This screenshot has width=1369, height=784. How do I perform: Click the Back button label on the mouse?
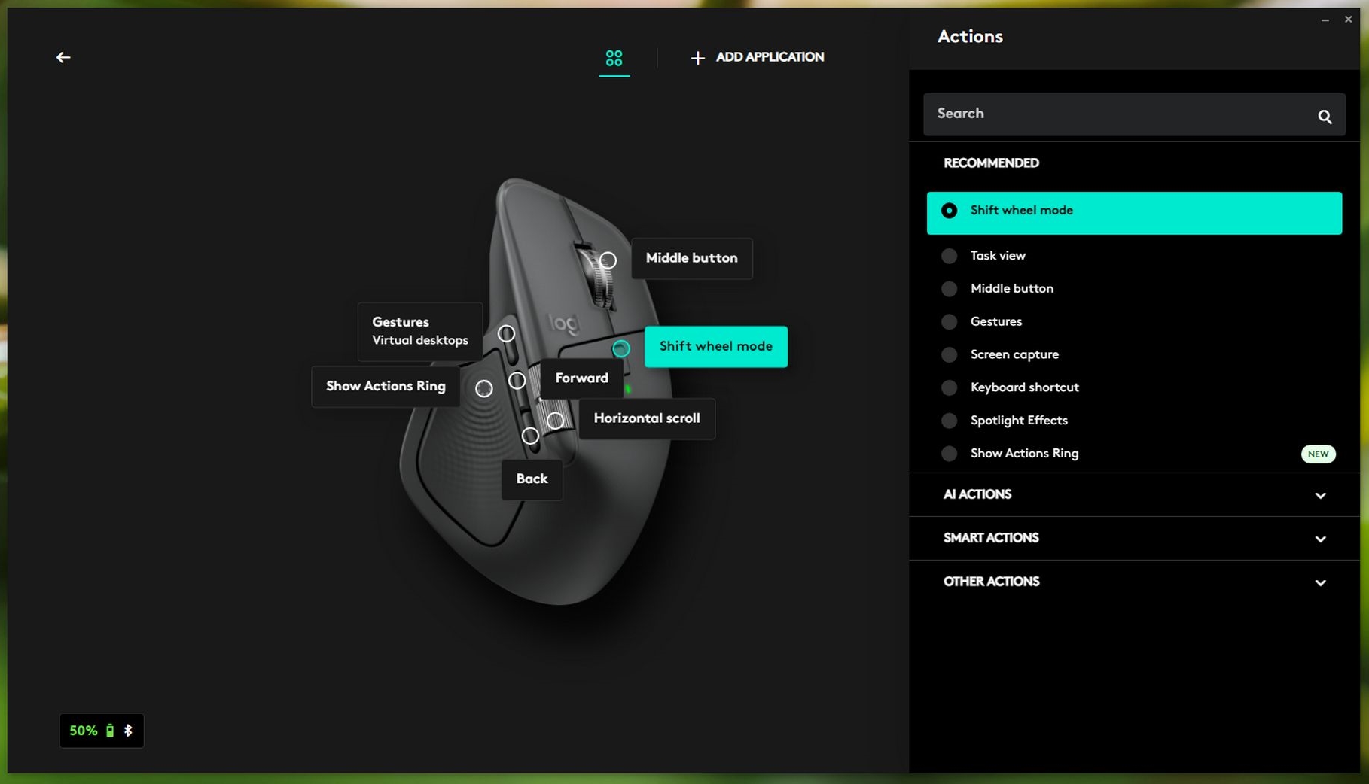532,479
